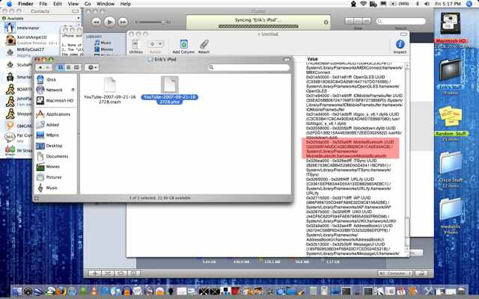Select Movies in the iTunes Library sidebar
The height and width of the screenshot is (299, 479).
coord(103,49)
